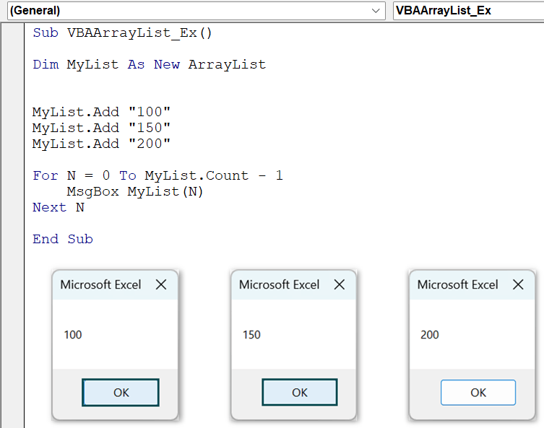Close the message box showing 200
544x428 pixels.
pyautogui.click(x=518, y=284)
